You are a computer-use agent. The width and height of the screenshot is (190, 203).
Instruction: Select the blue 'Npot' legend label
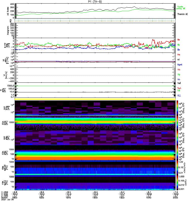point(180,65)
